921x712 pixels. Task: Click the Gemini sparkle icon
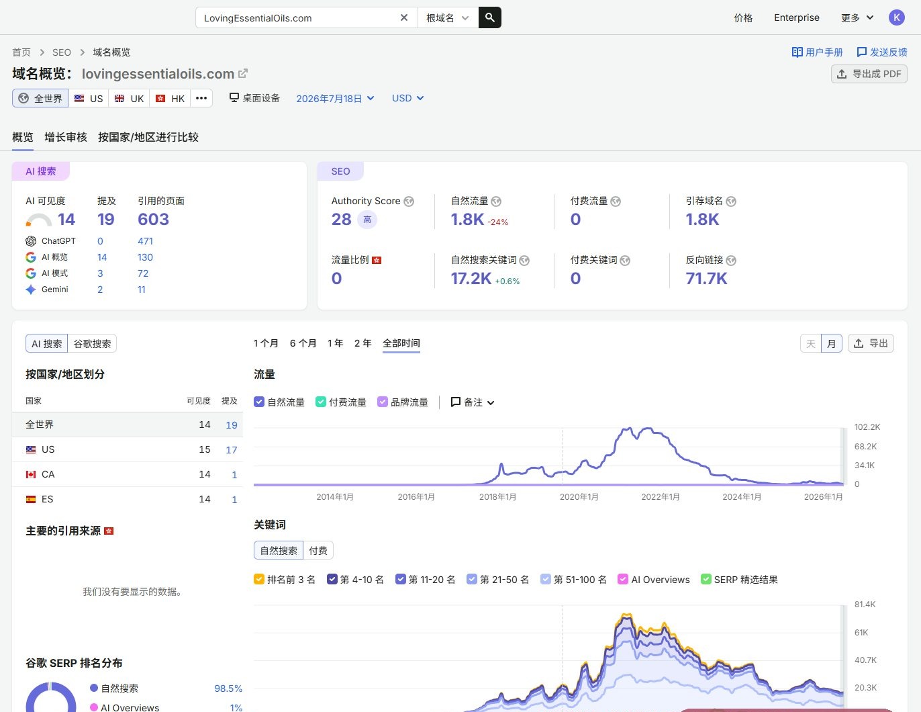coord(31,290)
